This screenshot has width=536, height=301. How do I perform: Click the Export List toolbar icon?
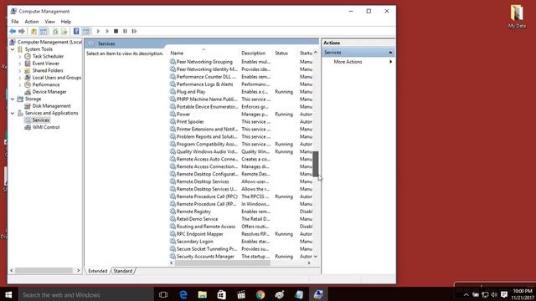(x=64, y=32)
